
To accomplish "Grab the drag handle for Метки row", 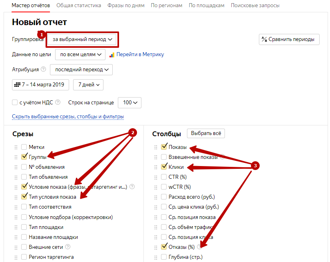I will 16,147.
